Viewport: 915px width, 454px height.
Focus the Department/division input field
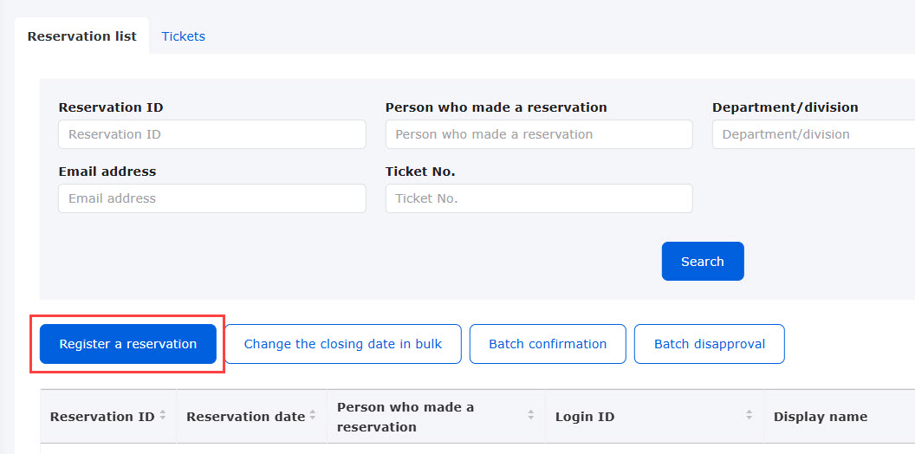coord(814,134)
